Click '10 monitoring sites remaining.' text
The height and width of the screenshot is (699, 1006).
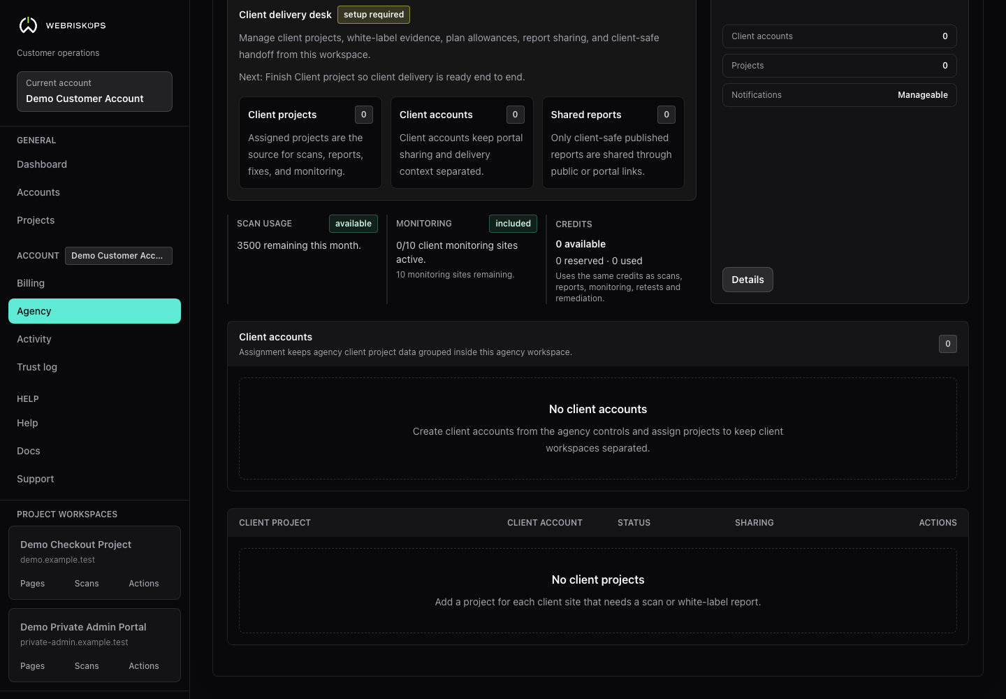click(455, 275)
